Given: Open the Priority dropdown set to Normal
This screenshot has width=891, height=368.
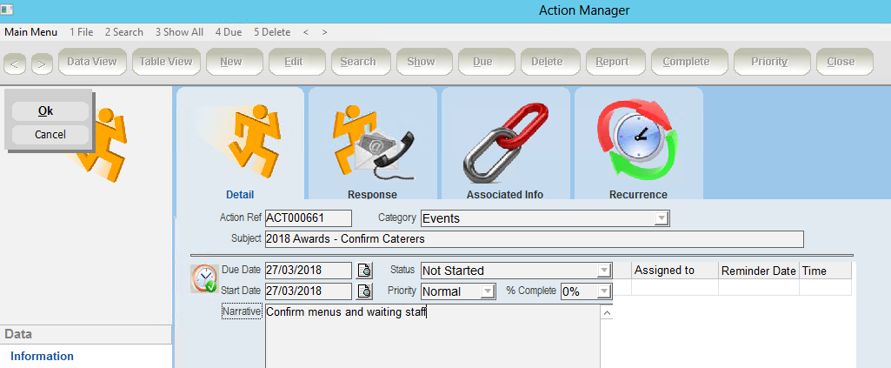Looking at the screenshot, I should pos(488,291).
